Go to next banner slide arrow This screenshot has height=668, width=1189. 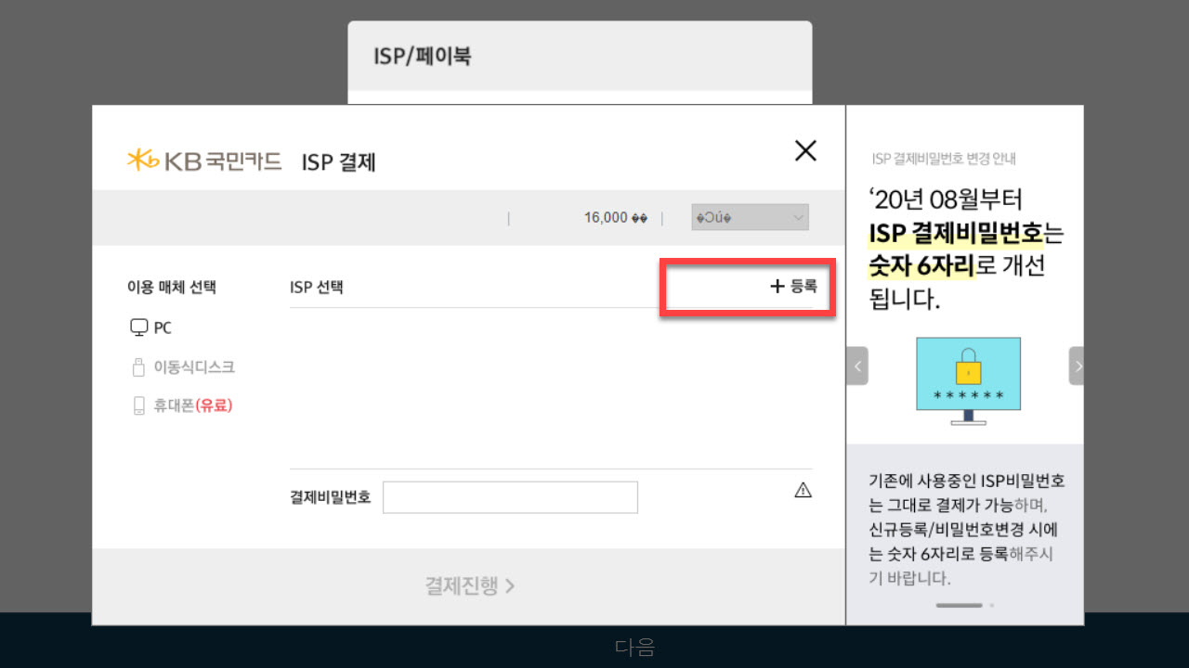tap(1077, 366)
